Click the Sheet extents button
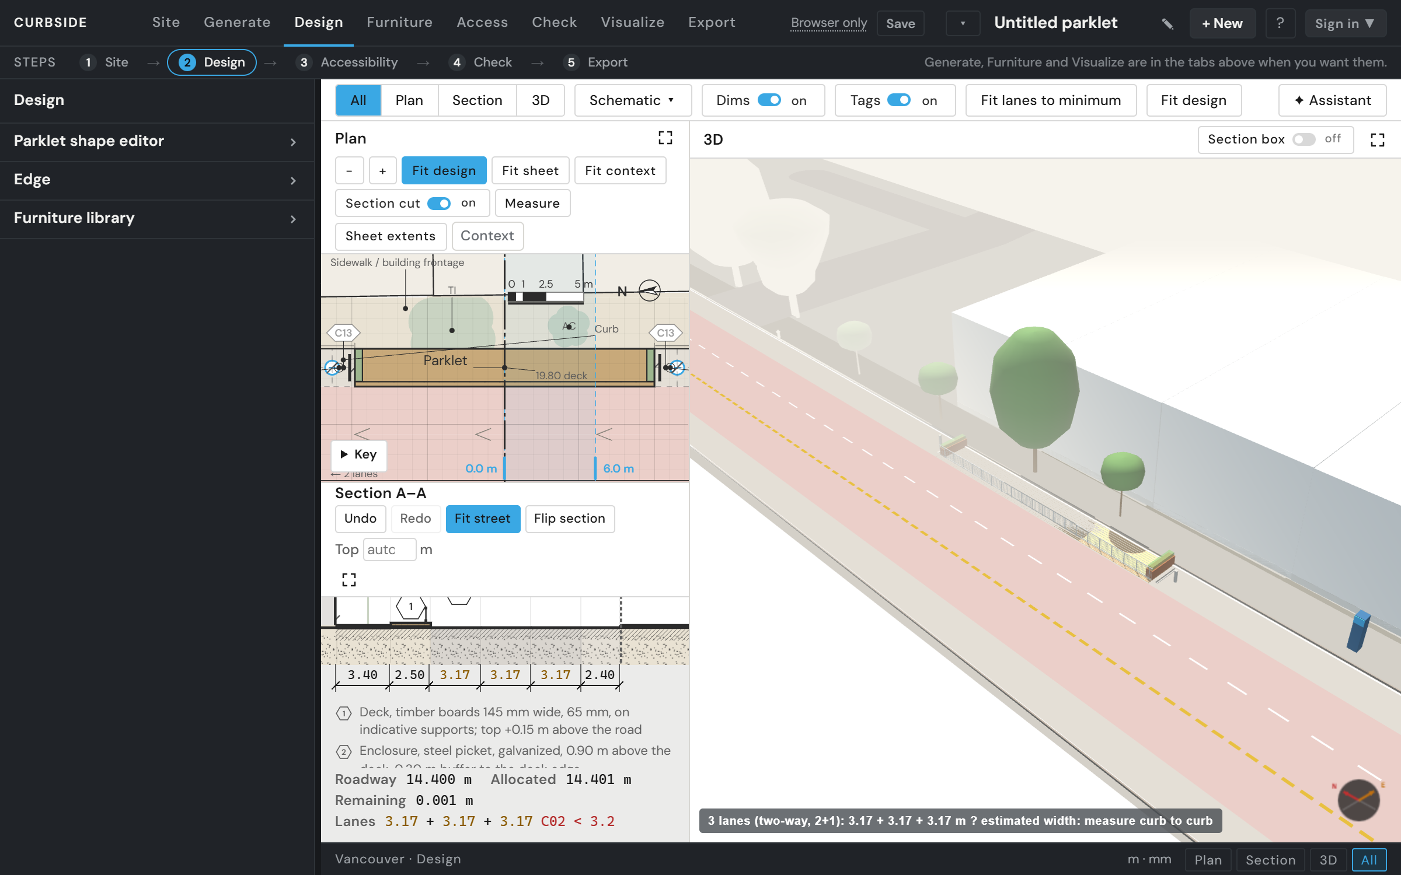1401x875 pixels. 391,236
